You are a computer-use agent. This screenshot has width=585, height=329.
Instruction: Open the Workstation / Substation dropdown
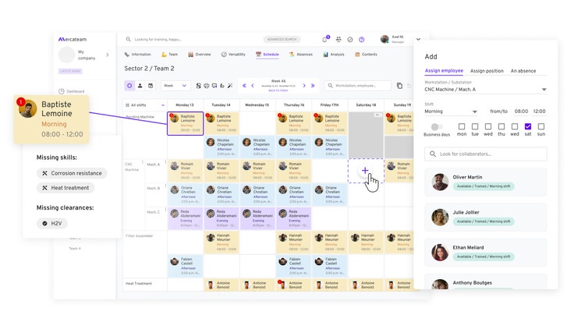485,90
